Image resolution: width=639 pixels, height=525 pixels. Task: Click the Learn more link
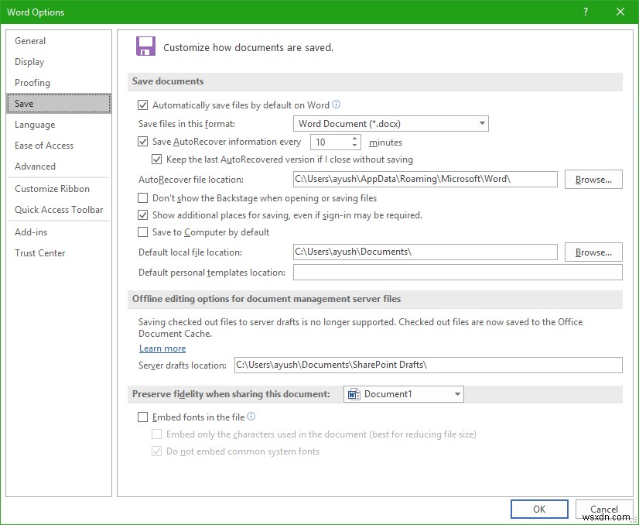coord(162,348)
